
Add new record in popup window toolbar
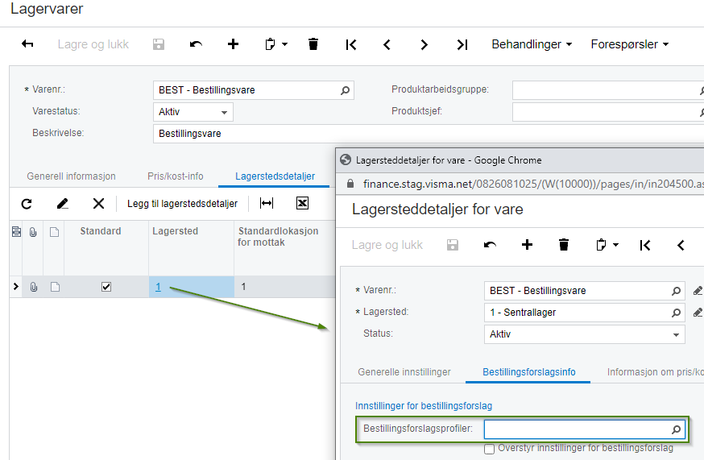(x=527, y=245)
